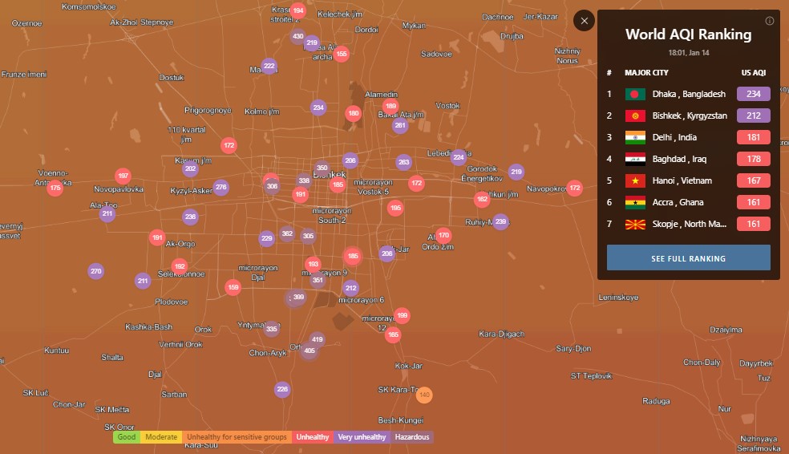789x454 pixels.
Task: Select the 226 AQI station marker
Action: 282,389
